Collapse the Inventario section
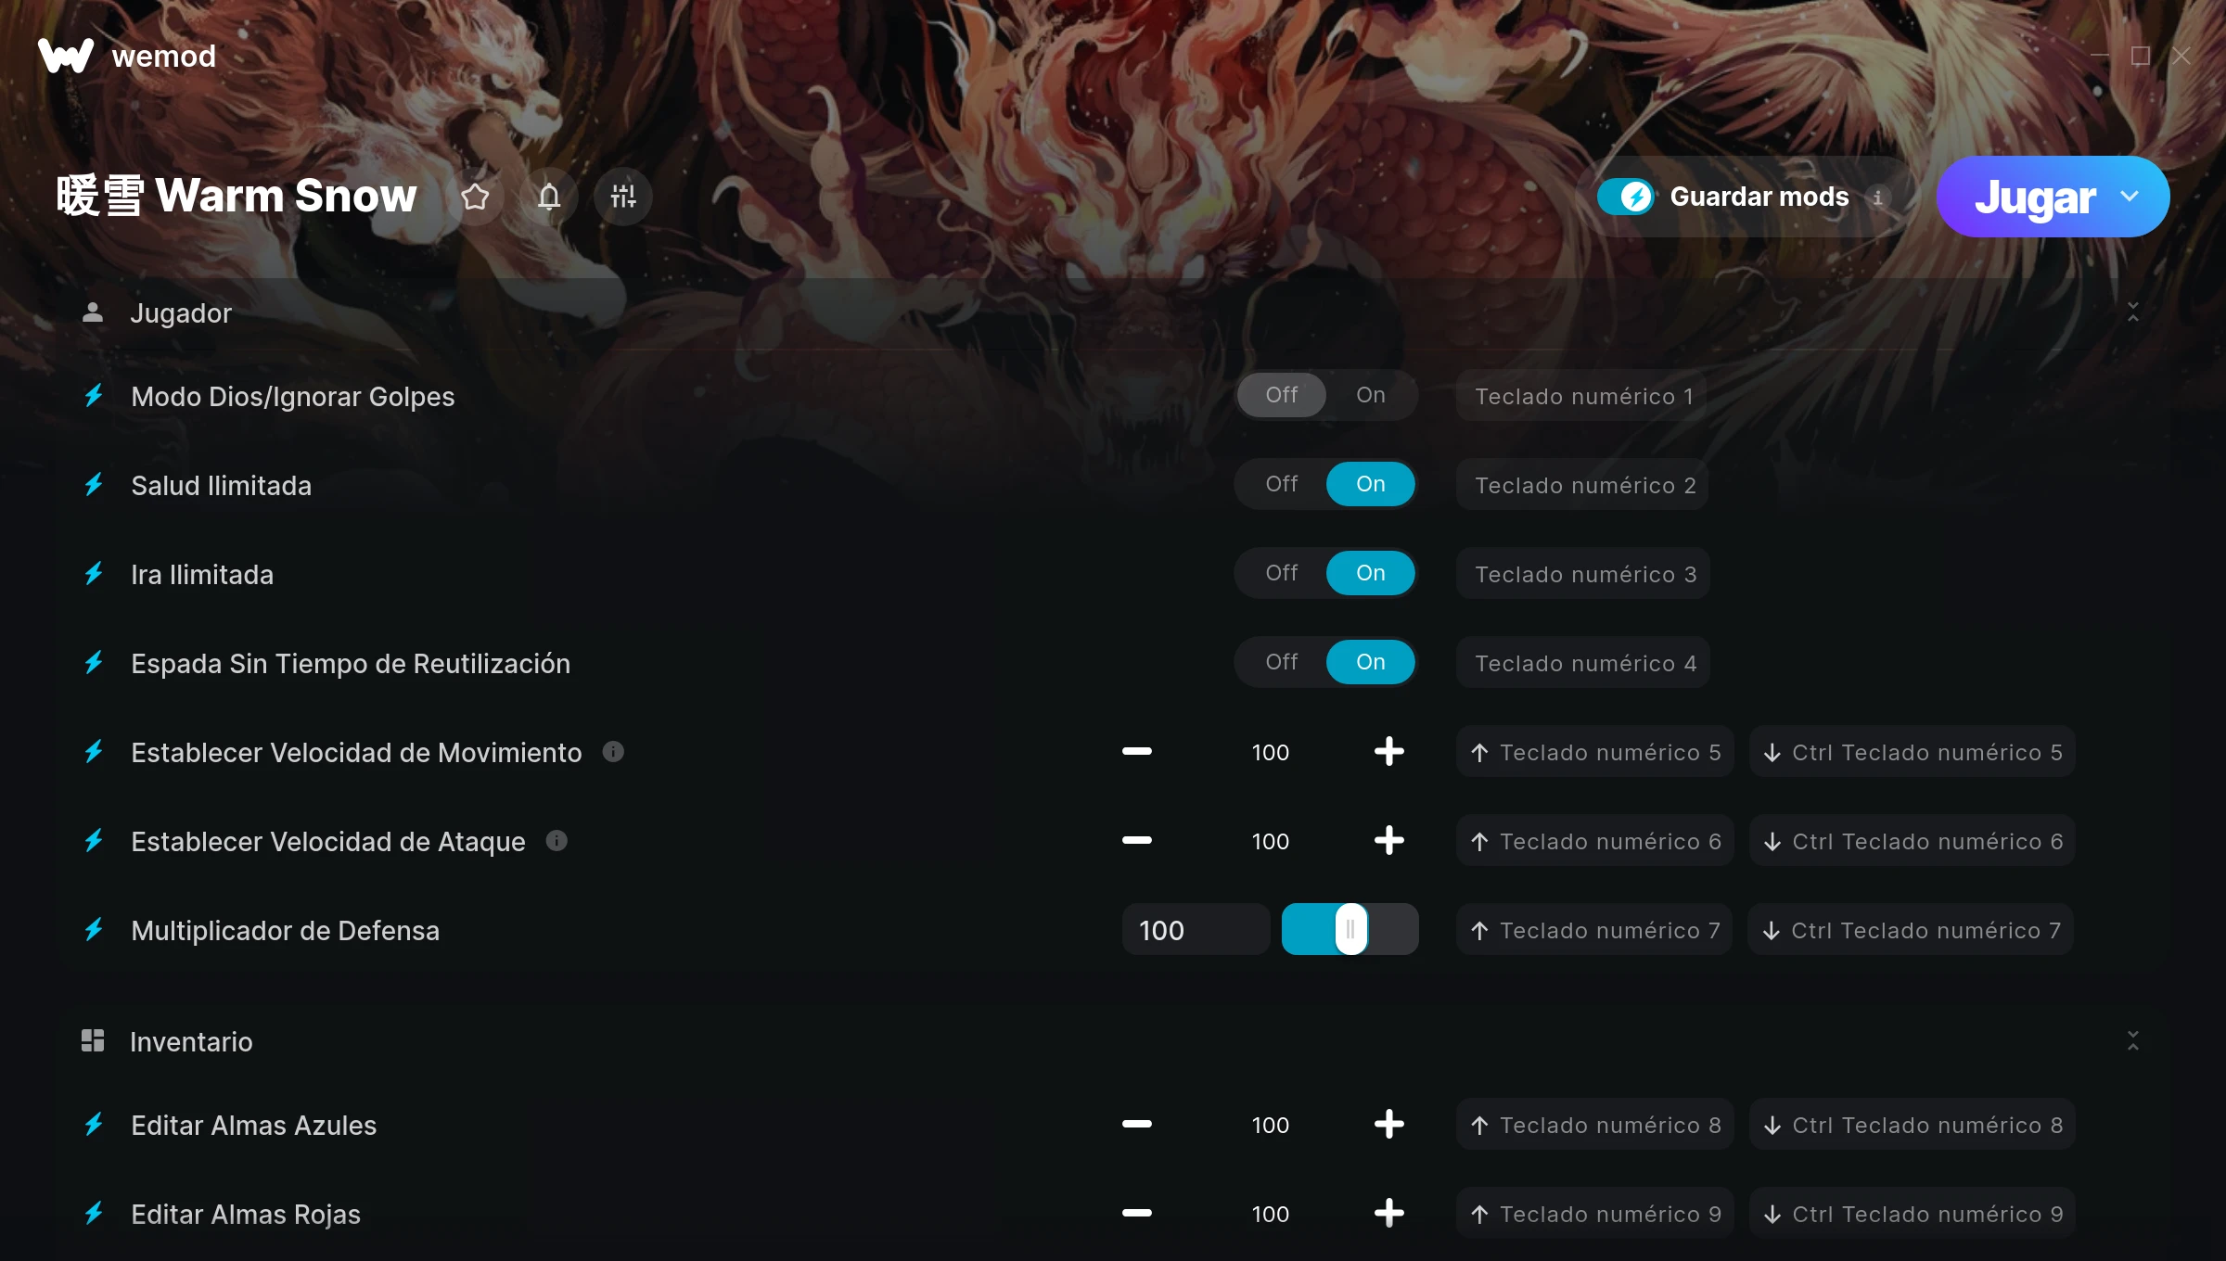The width and height of the screenshot is (2226, 1261). click(x=2132, y=1040)
